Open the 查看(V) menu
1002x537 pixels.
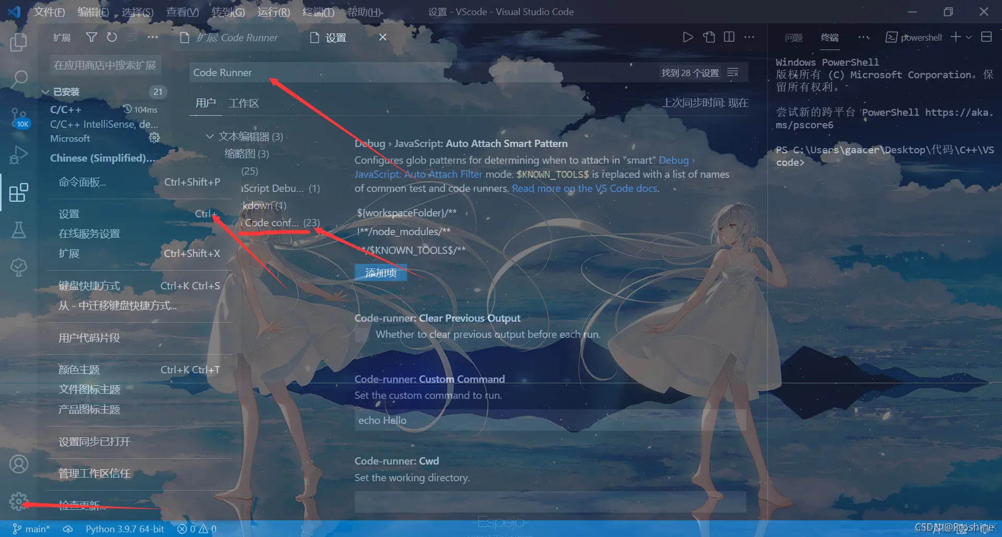(x=182, y=11)
